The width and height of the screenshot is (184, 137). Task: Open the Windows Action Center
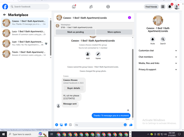click(x=179, y=134)
